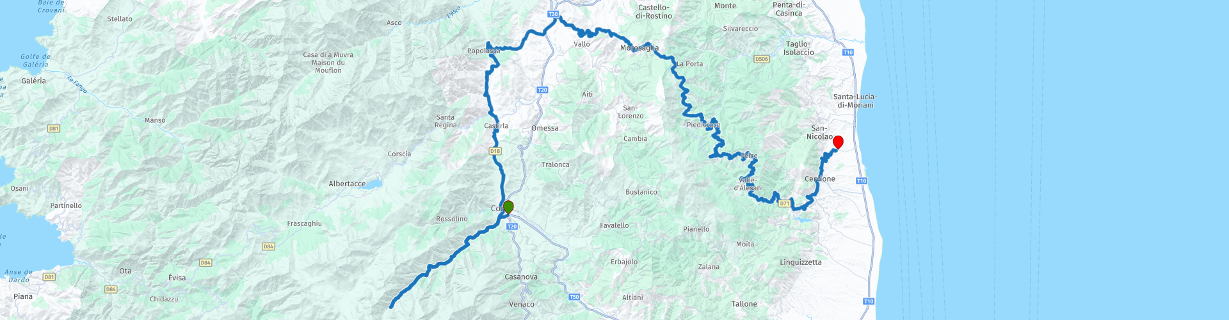The width and height of the screenshot is (1229, 320).
Task: Click the T20 shield beside the green marker
Action: (x=511, y=227)
